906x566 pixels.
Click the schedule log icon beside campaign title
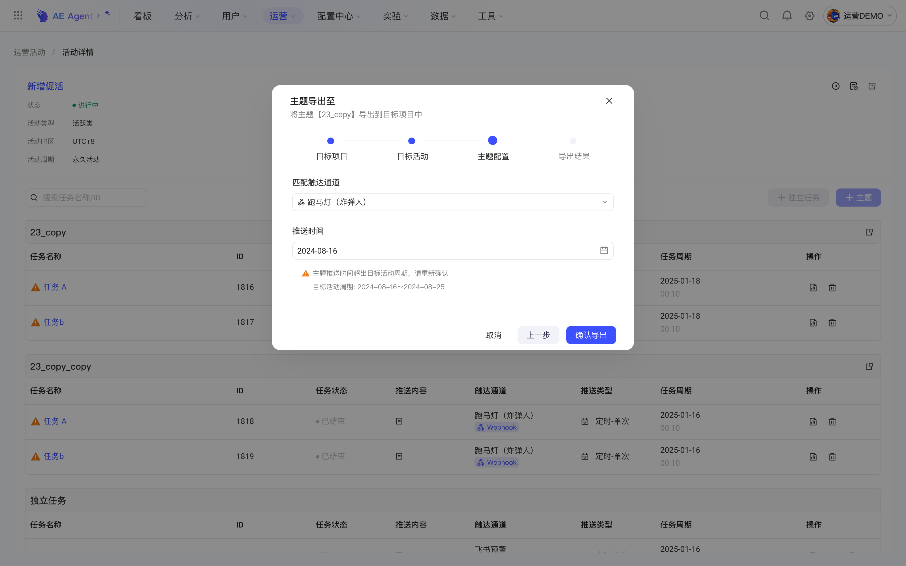[854, 86]
